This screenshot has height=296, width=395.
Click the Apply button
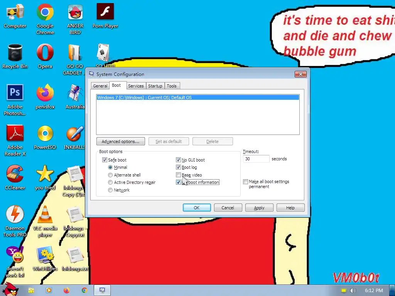click(x=259, y=208)
